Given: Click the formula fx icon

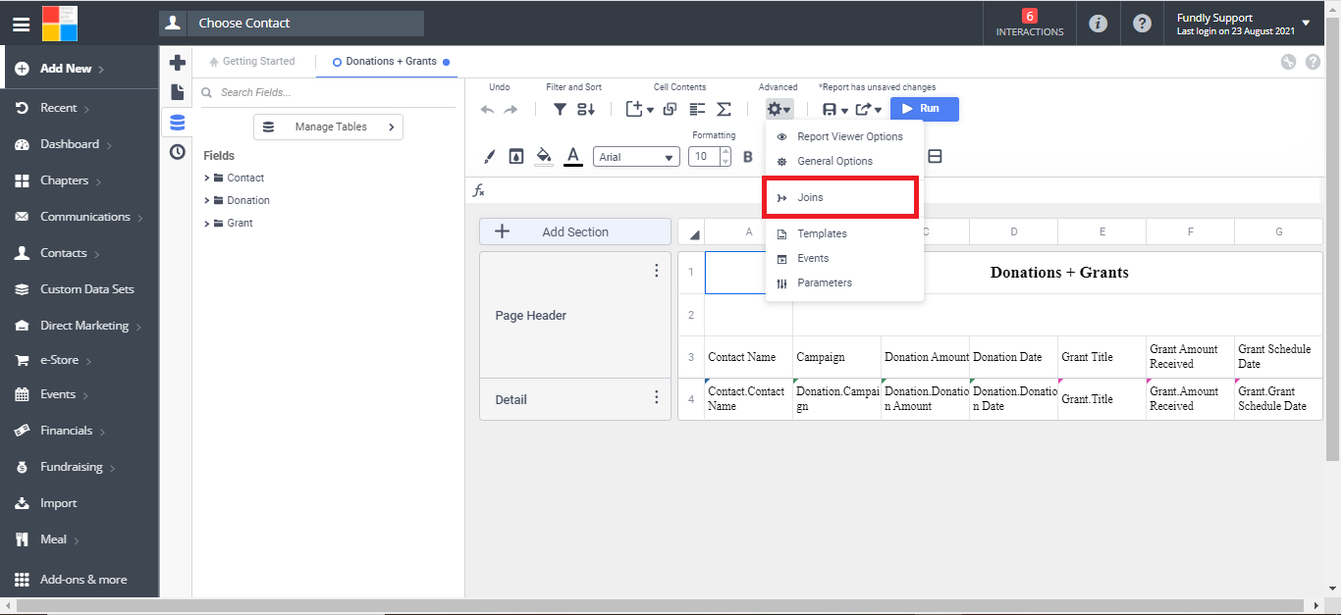Looking at the screenshot, I should 479,190.
